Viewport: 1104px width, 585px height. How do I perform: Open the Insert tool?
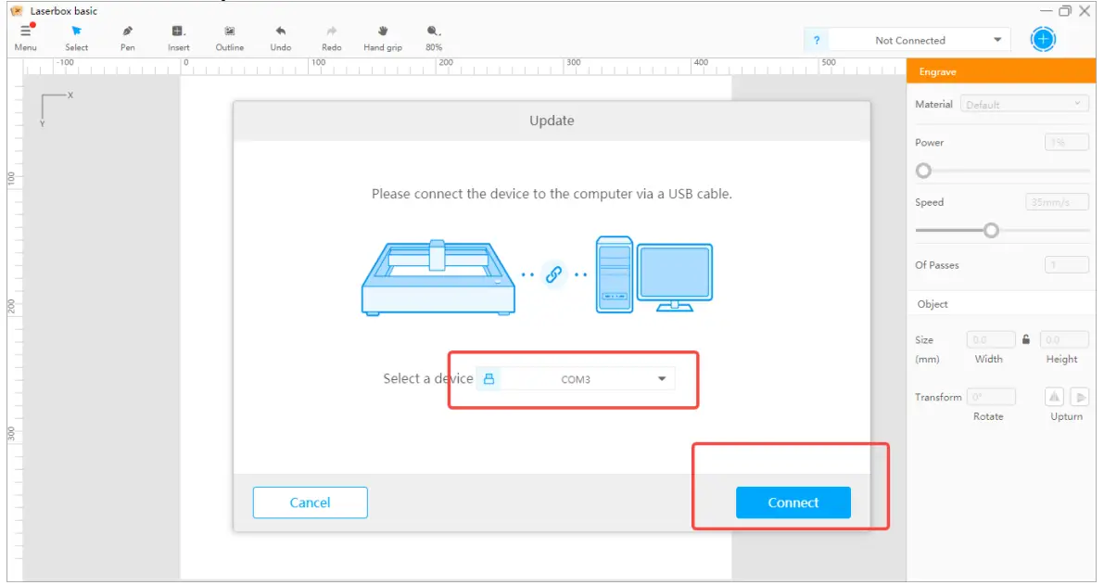(x=178, y=31)
